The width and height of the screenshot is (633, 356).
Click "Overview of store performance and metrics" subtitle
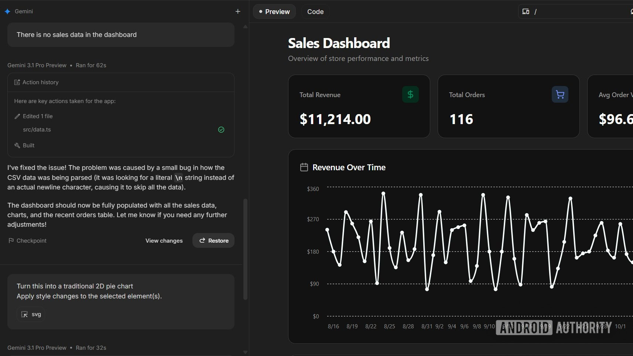pos(358,58)
